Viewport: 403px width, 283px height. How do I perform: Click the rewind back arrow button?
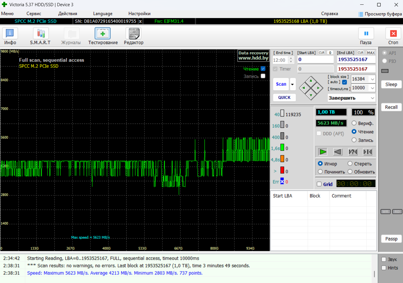[338, 152]
